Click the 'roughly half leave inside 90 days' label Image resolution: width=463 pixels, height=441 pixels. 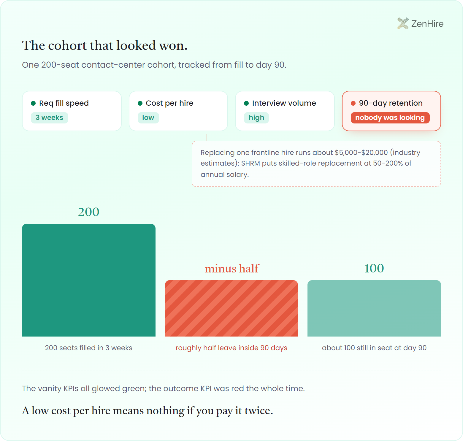click(x=231, y=348)
